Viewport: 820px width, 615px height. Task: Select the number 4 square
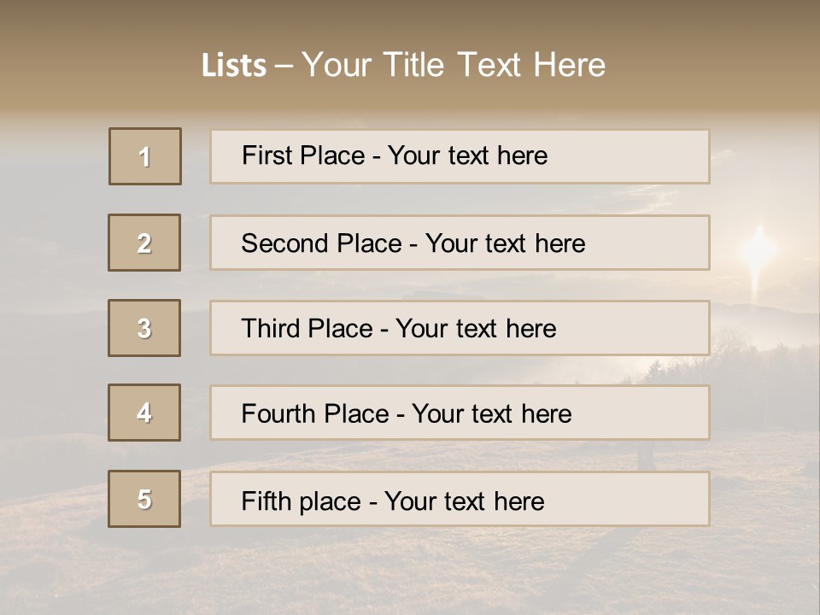pos(144,413)
